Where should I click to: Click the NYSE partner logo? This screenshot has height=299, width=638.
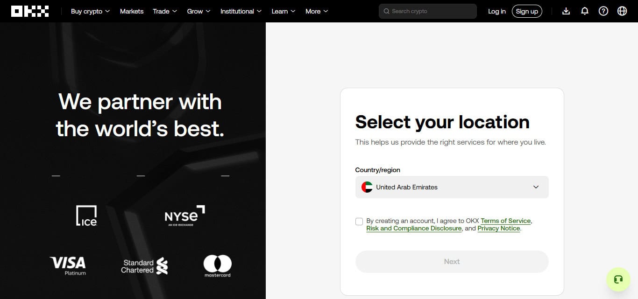coord(185,216)
